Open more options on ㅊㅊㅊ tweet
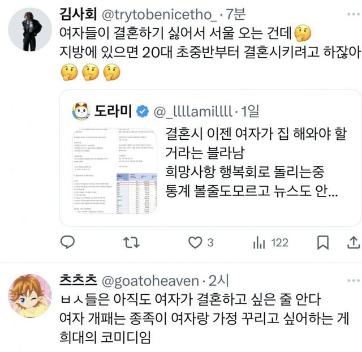 click(354, 281)
